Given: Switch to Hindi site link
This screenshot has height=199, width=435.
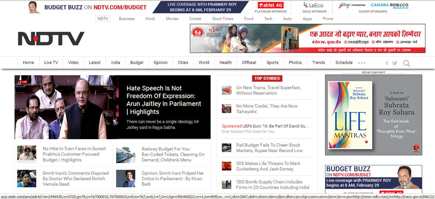Looking at the screenshot, I should (x=150, y=19).
